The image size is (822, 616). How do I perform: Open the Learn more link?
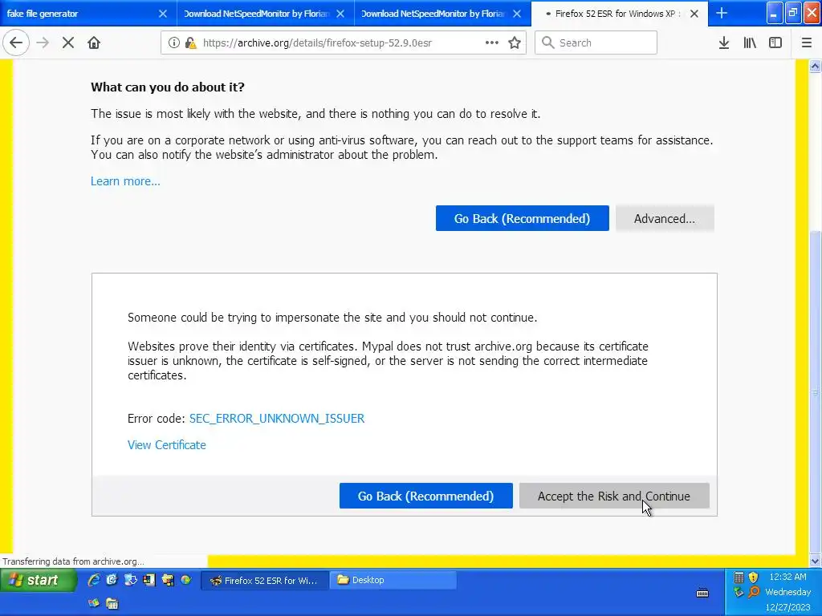125,181
